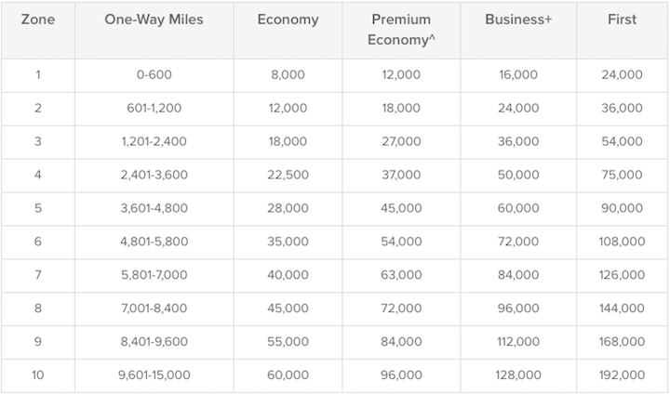Select the Premium Economy^ header cell
This screenshot has height=394, width=670.
[401, 31]
